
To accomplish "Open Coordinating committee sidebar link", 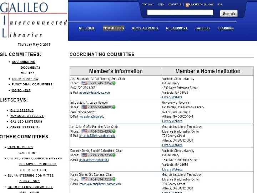I will (24, 62).
